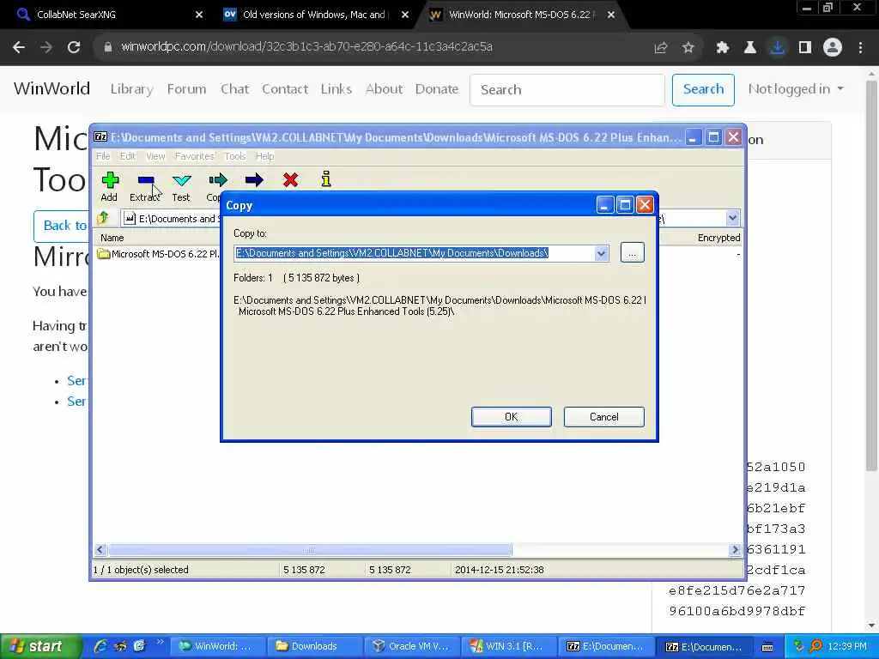
Task: Click the 7-Zip scrollbar right arrow
Action: click(x=735, y=550)
